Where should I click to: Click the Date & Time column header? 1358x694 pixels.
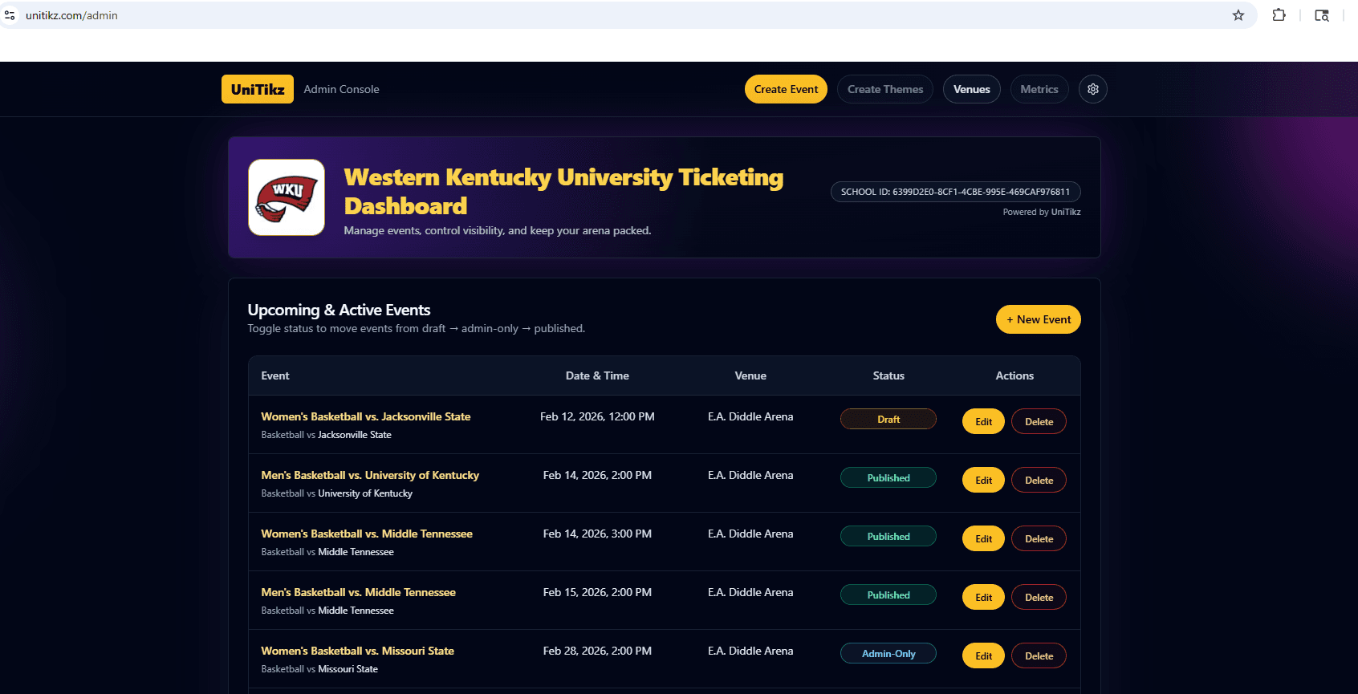pos(597,375)
